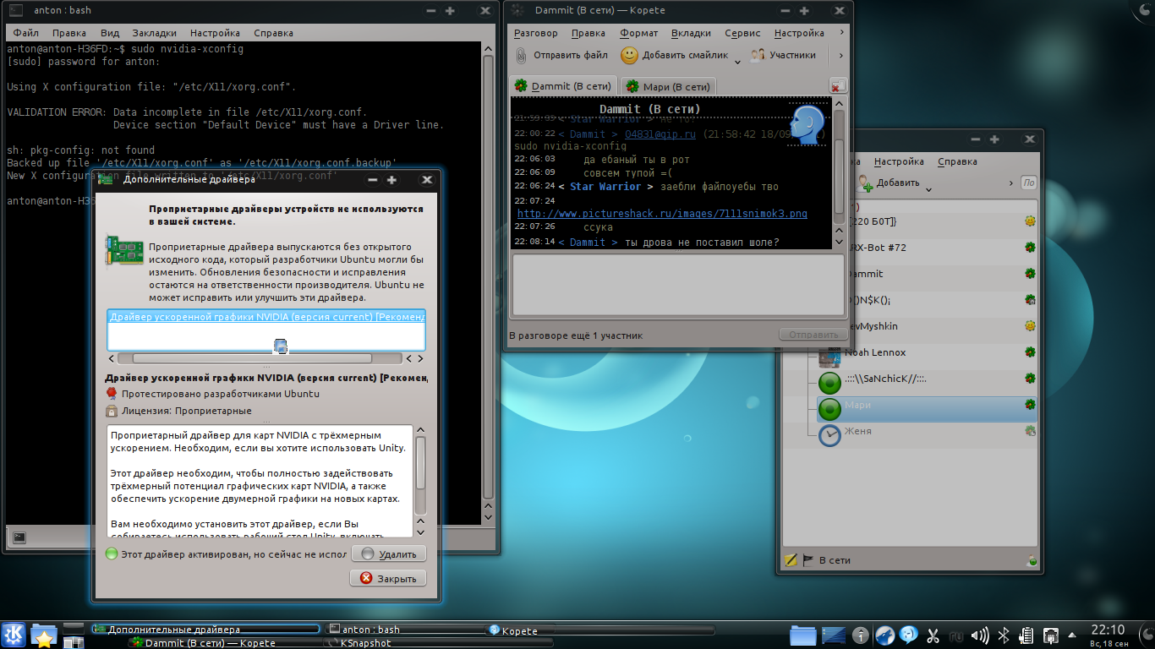Click the blue folder icon in the system tray area
Viewport: 1155px width, 649px height.
802,635
